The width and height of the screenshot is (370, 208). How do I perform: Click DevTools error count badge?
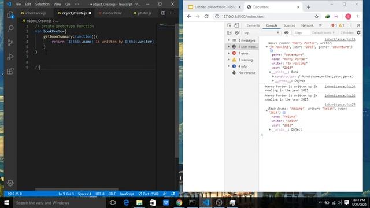(334, 25)
